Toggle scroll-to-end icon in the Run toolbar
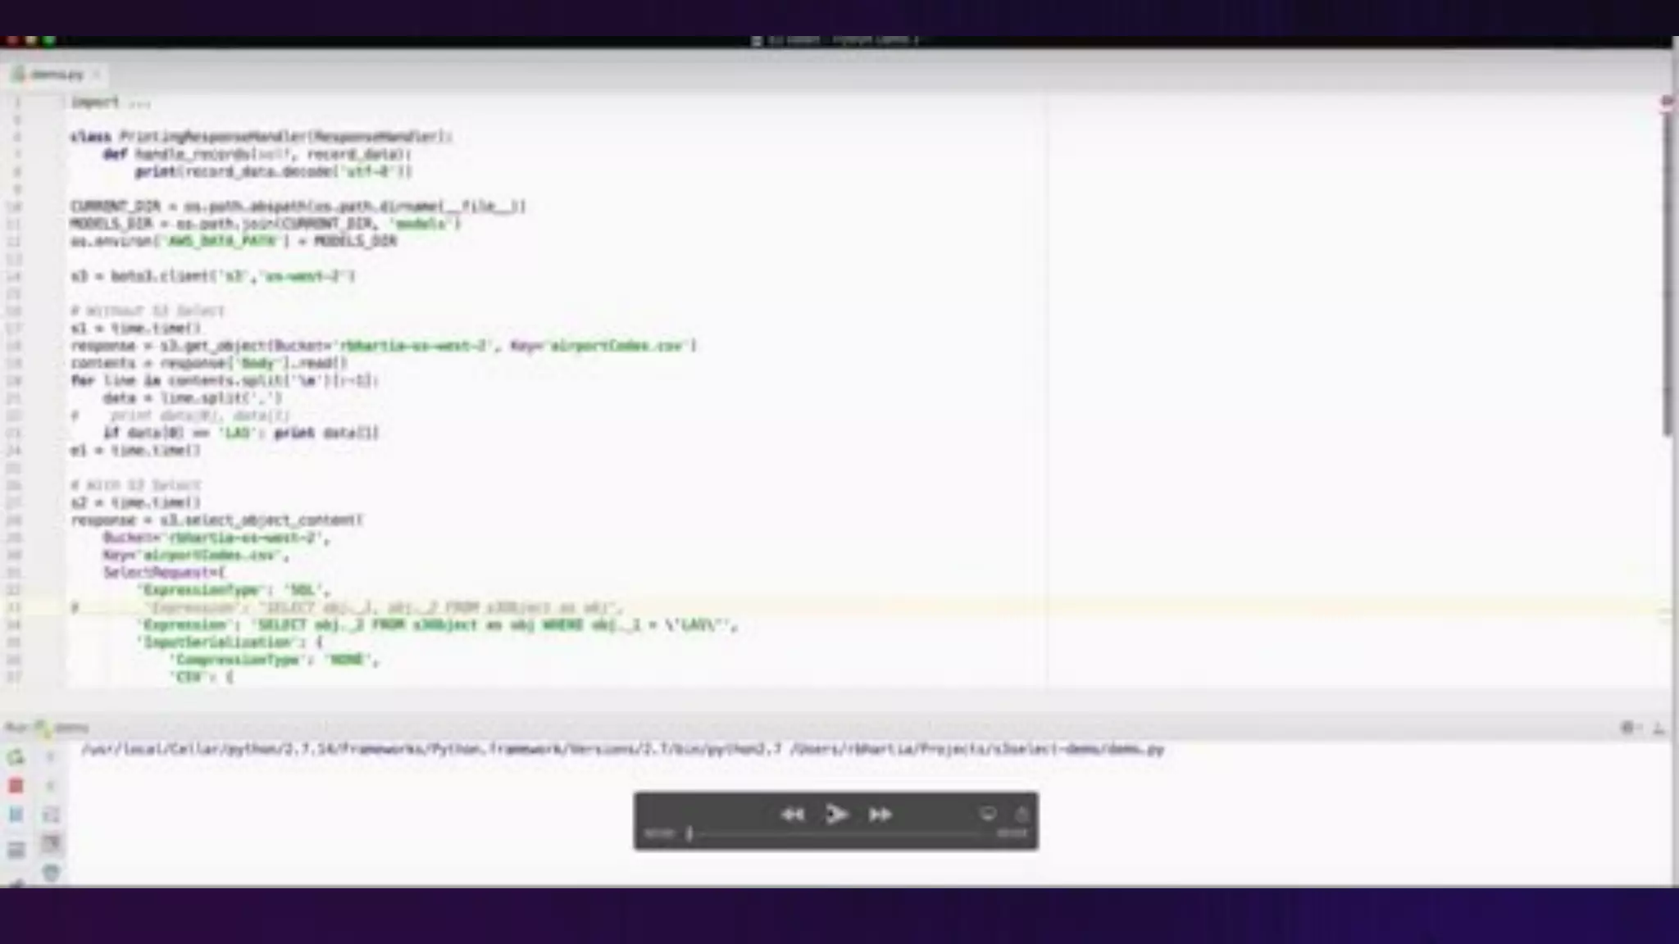Screen dimensions: 1679x944 tap(51, 843)
